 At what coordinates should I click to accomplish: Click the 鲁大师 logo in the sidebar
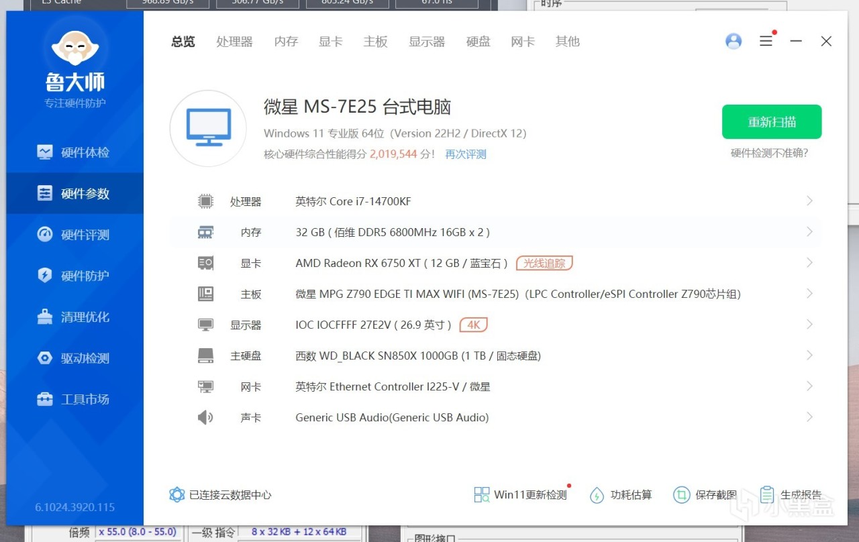coord(75,61)
